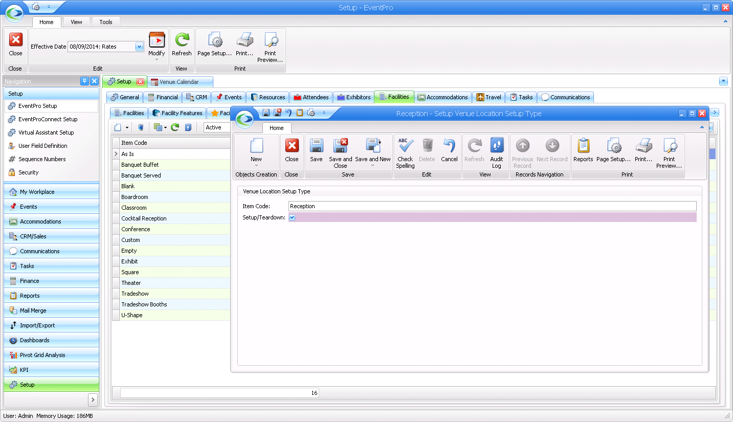Click in the Item Code input field

tap(492, 206)
